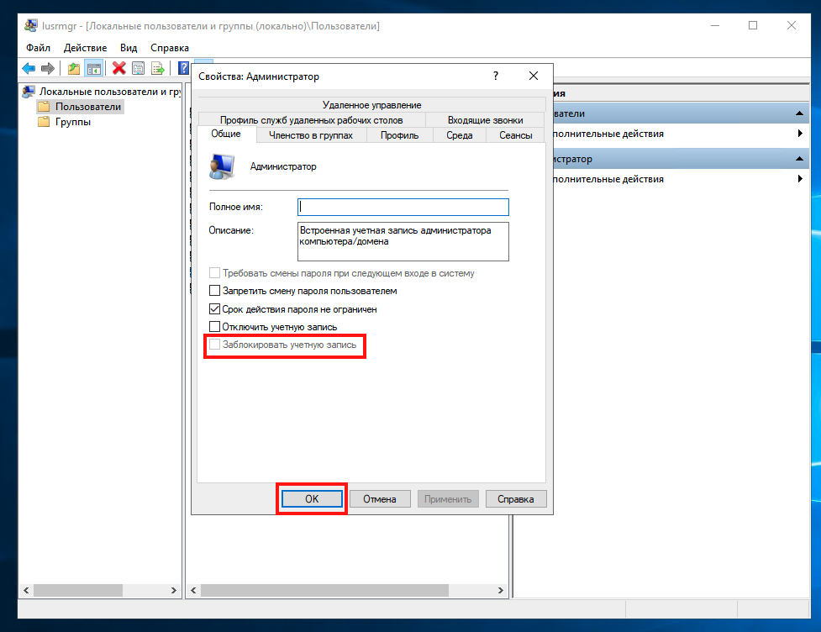The image size is (821, 632).
Task: Click the blue Help question mark icon
Action: click(182, 68)
